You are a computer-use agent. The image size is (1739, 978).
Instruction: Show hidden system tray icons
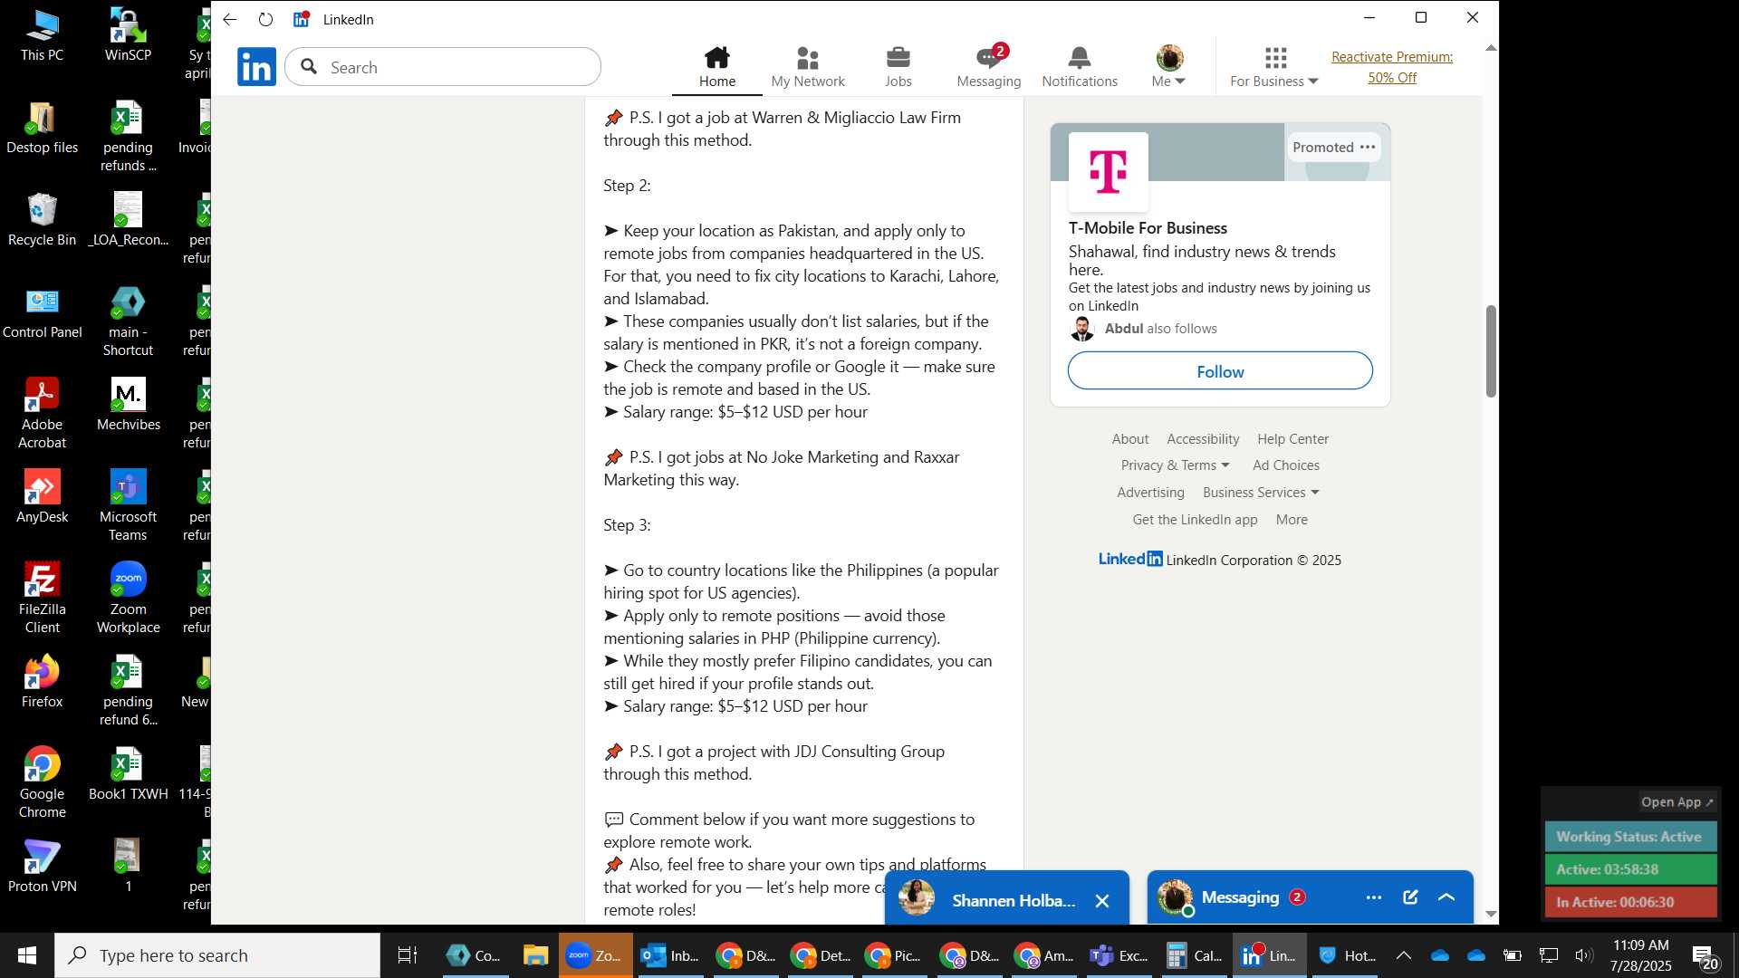tap(1403, 955)
